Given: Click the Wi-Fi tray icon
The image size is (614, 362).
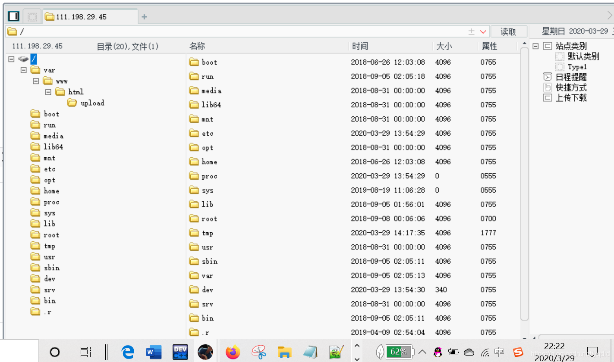Looking at the screenshot, I should tap(485, 352).
